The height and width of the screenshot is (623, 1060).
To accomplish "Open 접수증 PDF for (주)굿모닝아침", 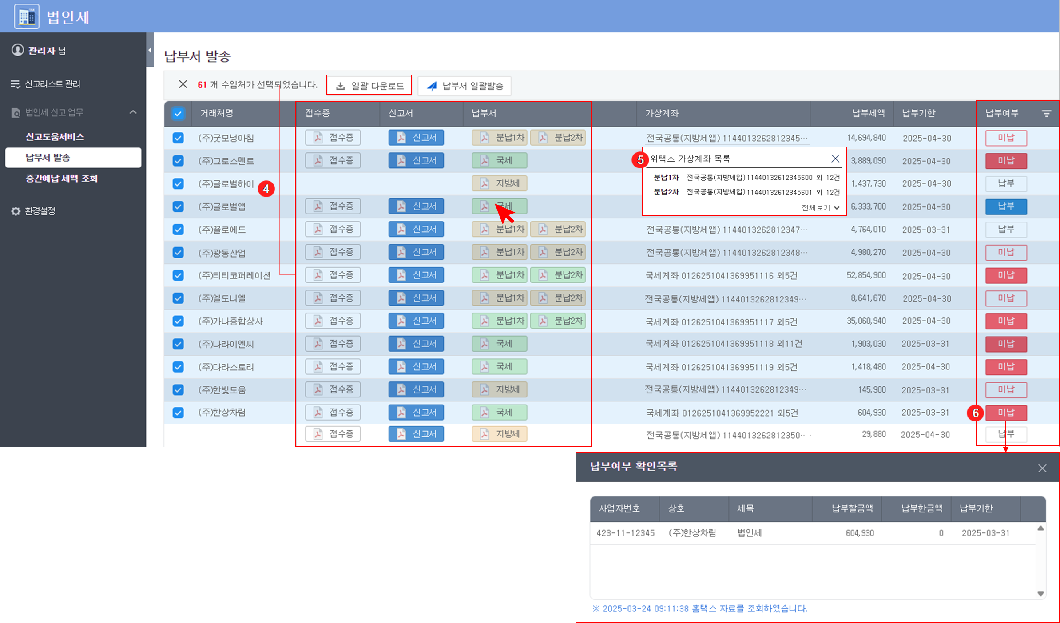I will [x=333, y=138].
